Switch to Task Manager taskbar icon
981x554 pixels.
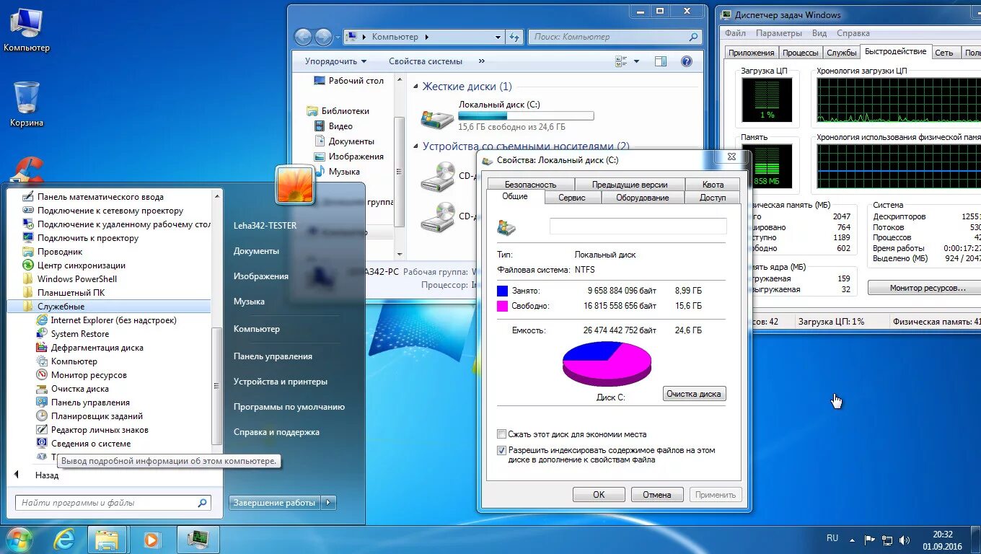tap(198, 540)
